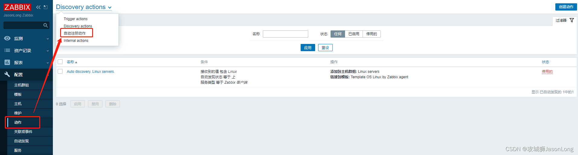
Task: Click the search magnifier icon
Action: point(46,25)
